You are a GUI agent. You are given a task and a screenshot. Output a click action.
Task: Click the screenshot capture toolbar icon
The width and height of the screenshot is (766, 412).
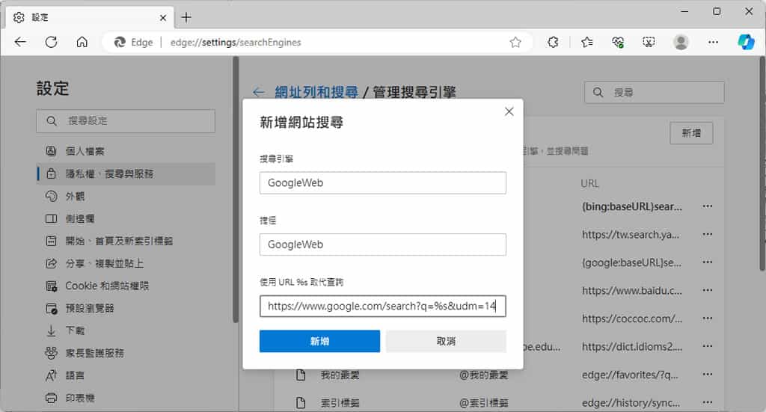tap(649, 43)
